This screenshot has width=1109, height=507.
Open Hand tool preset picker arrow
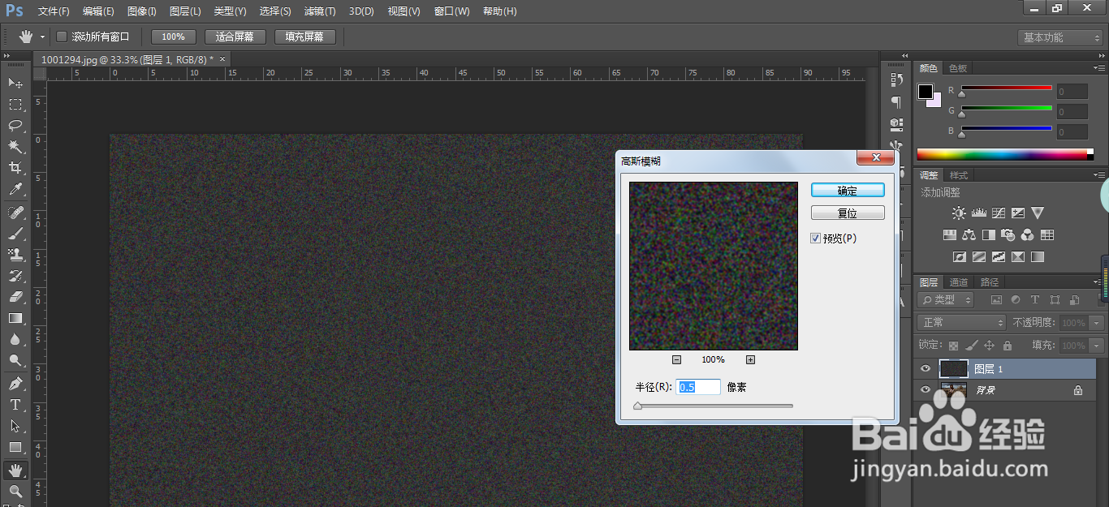(42, 37)
